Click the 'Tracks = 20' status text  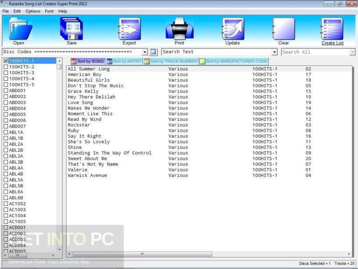click(344, 263)
